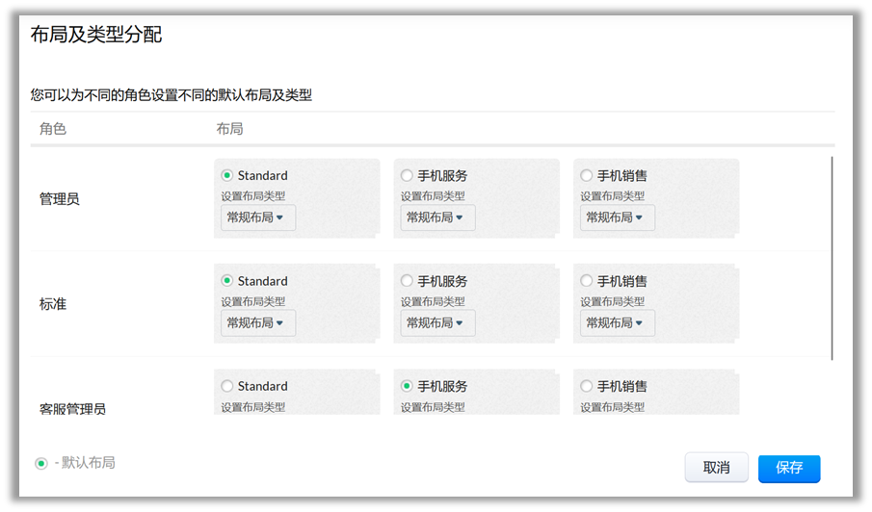The image size is (872, 512).
Task: Open 常规布局 dropdown under 标准 手机服务
Action: pyautogui.click(x=437, y=323)
